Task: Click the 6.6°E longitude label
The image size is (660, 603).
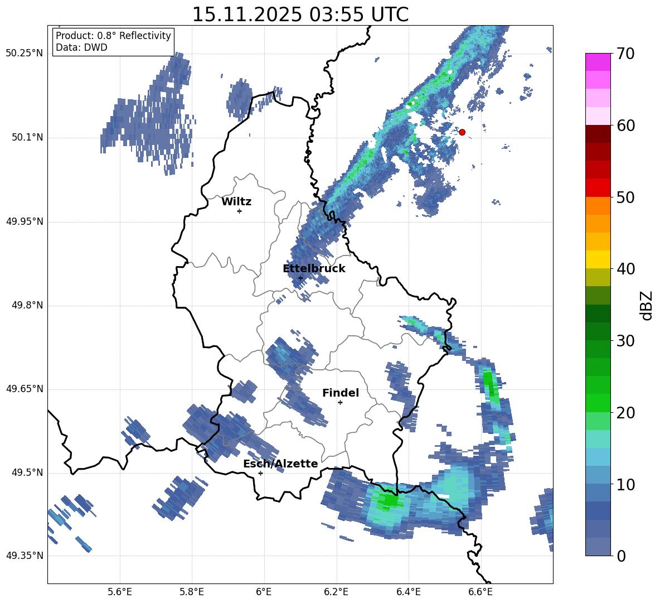Action: pyautogui.click(x=481, y=592)
